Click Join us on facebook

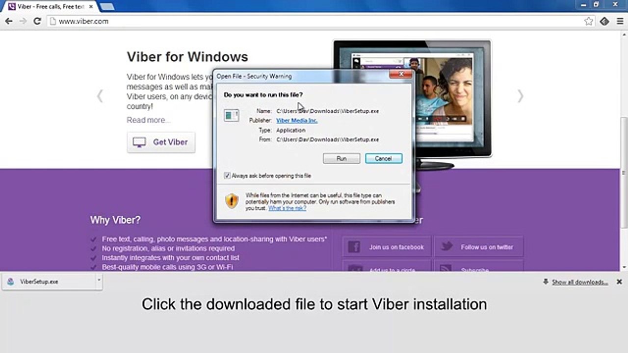[x=386, y=247]
